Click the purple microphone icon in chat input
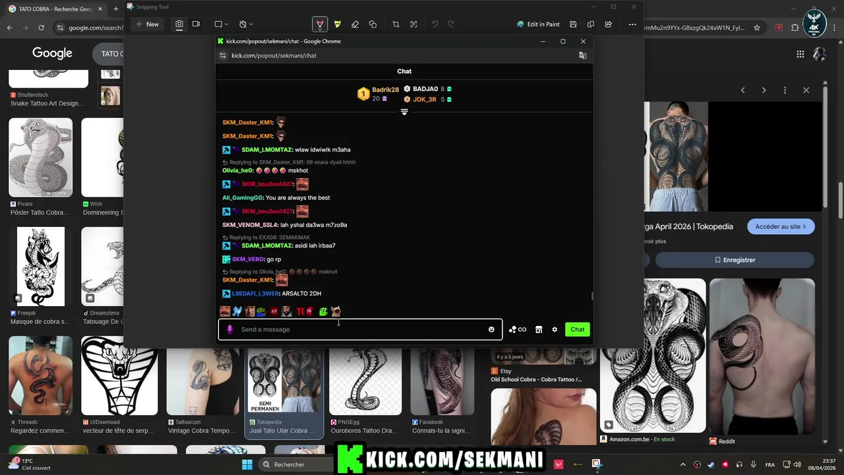Image resolution: width=844 pixels, height=475 pixels. pos(229,329)
